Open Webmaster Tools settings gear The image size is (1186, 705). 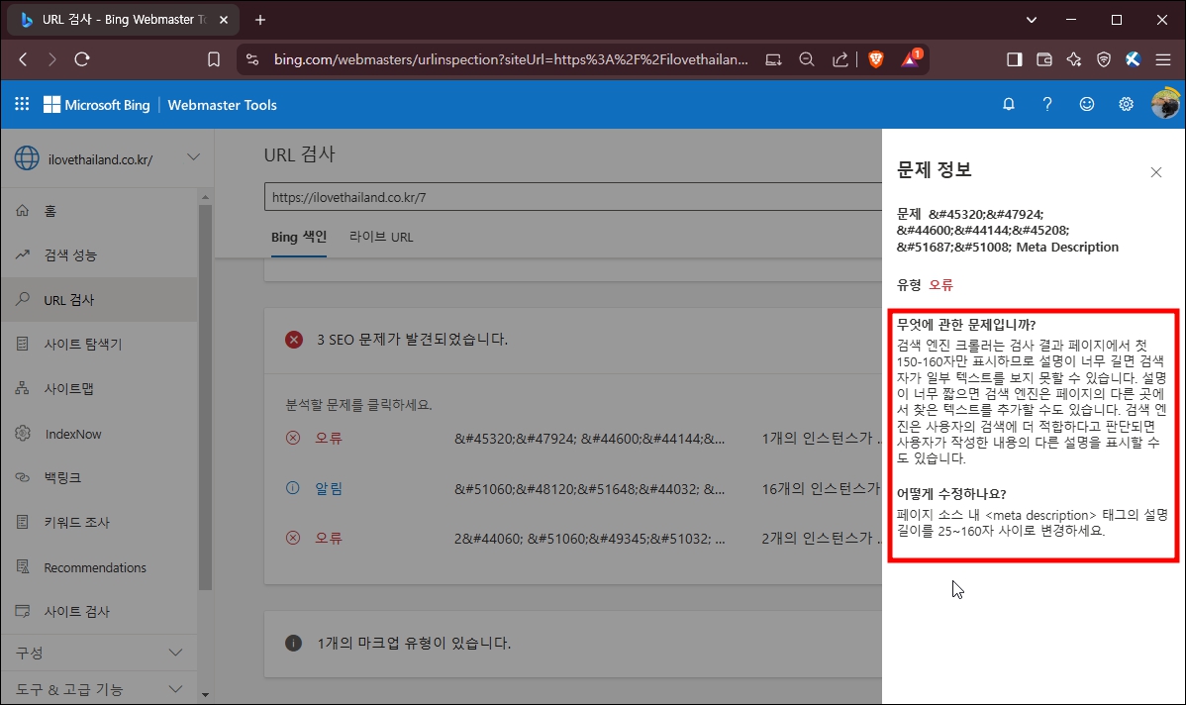tap(1126, 103)
